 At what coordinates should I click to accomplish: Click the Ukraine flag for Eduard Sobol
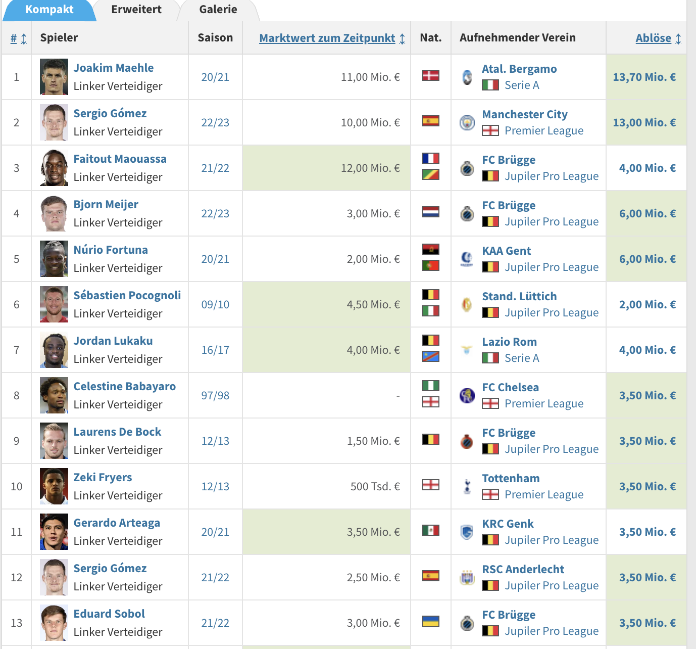[431, 621]
